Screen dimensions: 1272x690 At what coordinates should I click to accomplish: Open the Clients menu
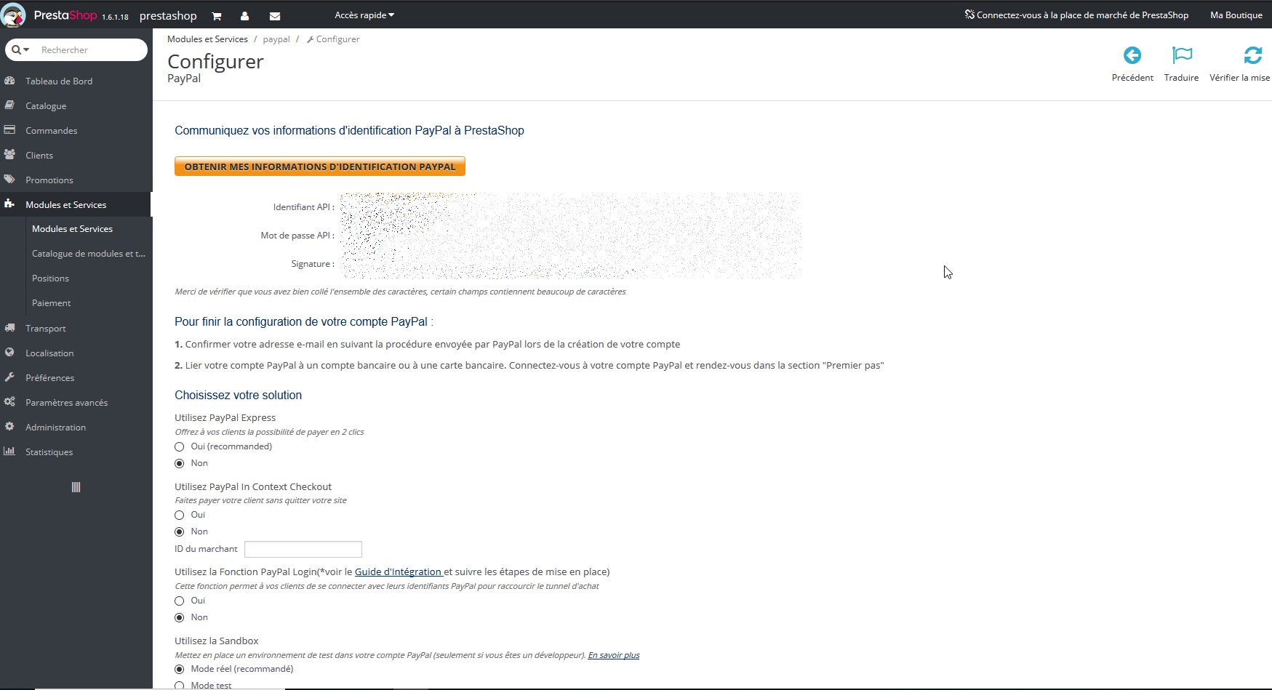point(39,156)
